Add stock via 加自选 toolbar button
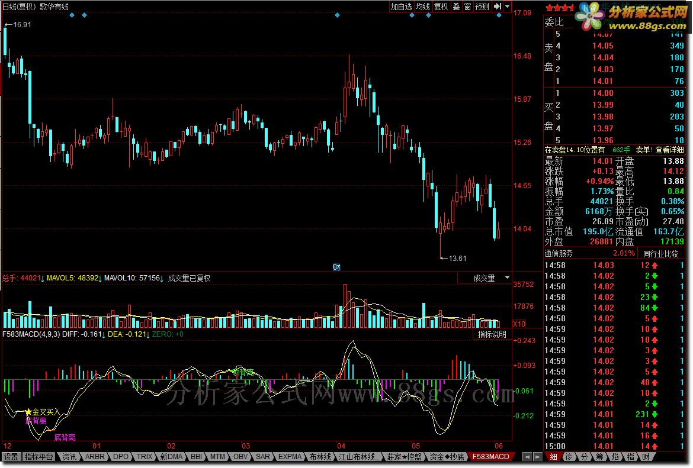This screenshot has width=693, height=468. 401,7
